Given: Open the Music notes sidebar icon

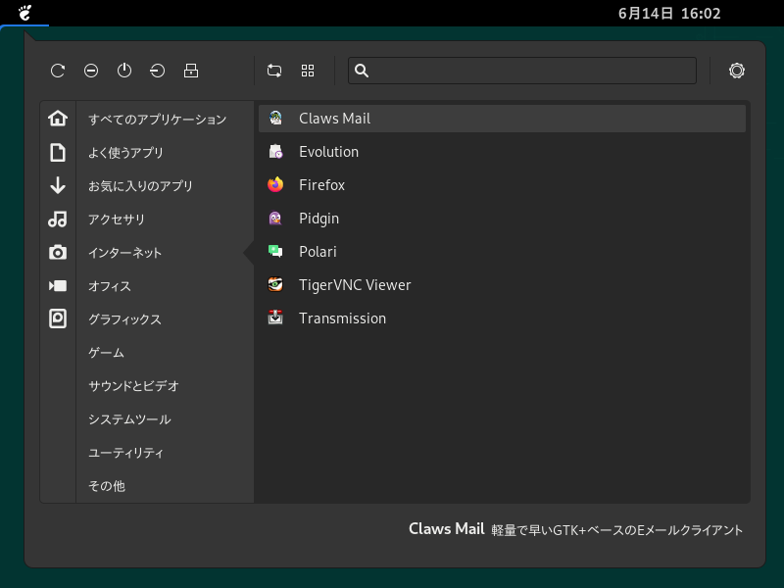Looking at the screenshot, I should click(58, 219).
